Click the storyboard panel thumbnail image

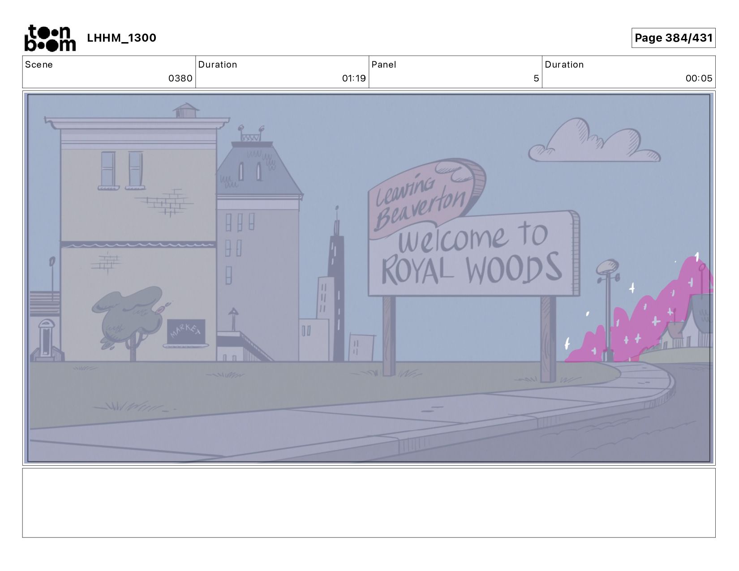tap(369, 278)
